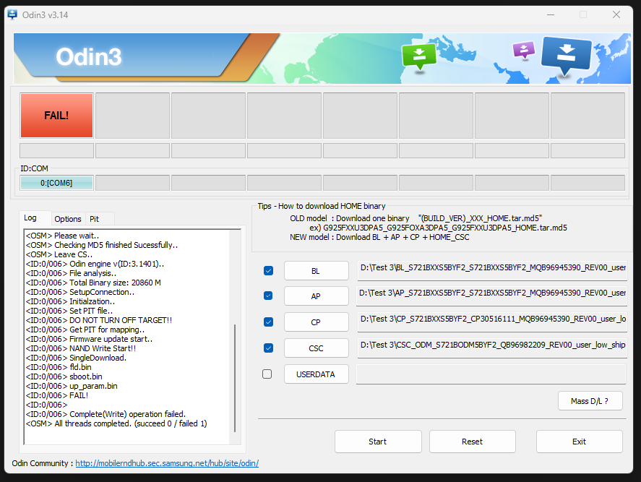Uncheck the AP file checkbox

click(x=268, y=296)
